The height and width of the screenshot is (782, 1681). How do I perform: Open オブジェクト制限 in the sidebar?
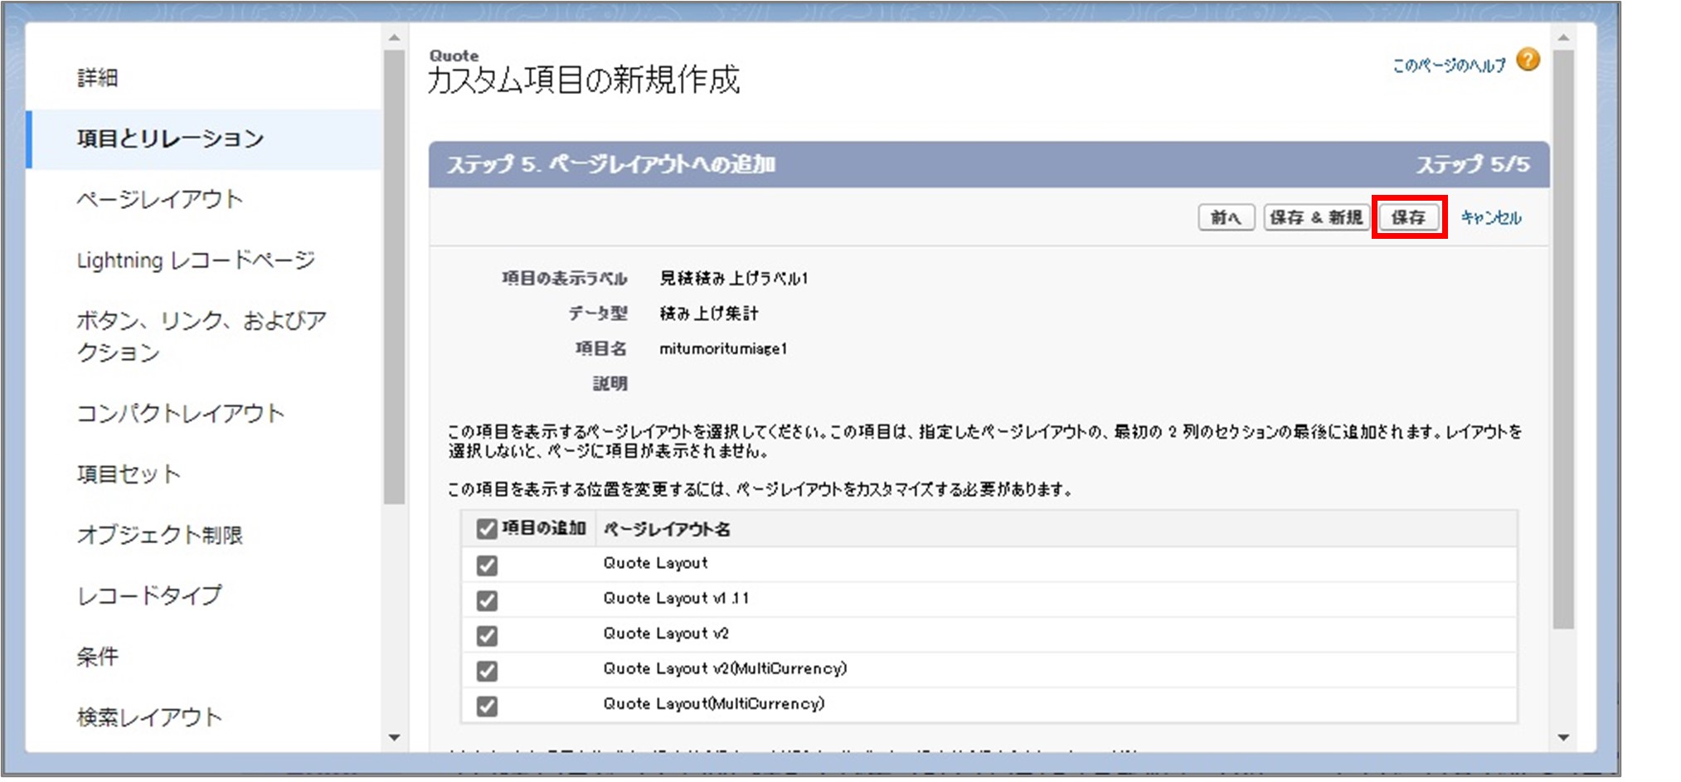(x=159, y=535)
